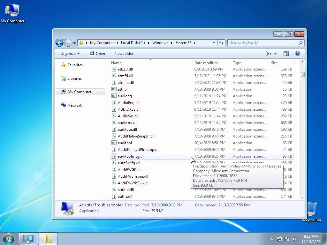Select the Recycle Bin desktop icon
Screen dimensions: 327x245
click(311, 212)
